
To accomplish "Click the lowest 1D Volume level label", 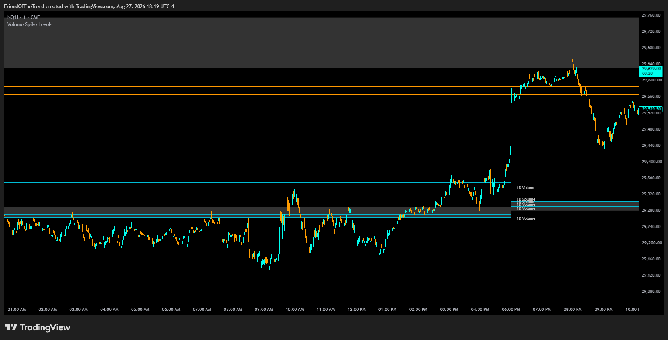I will (526, 218).
